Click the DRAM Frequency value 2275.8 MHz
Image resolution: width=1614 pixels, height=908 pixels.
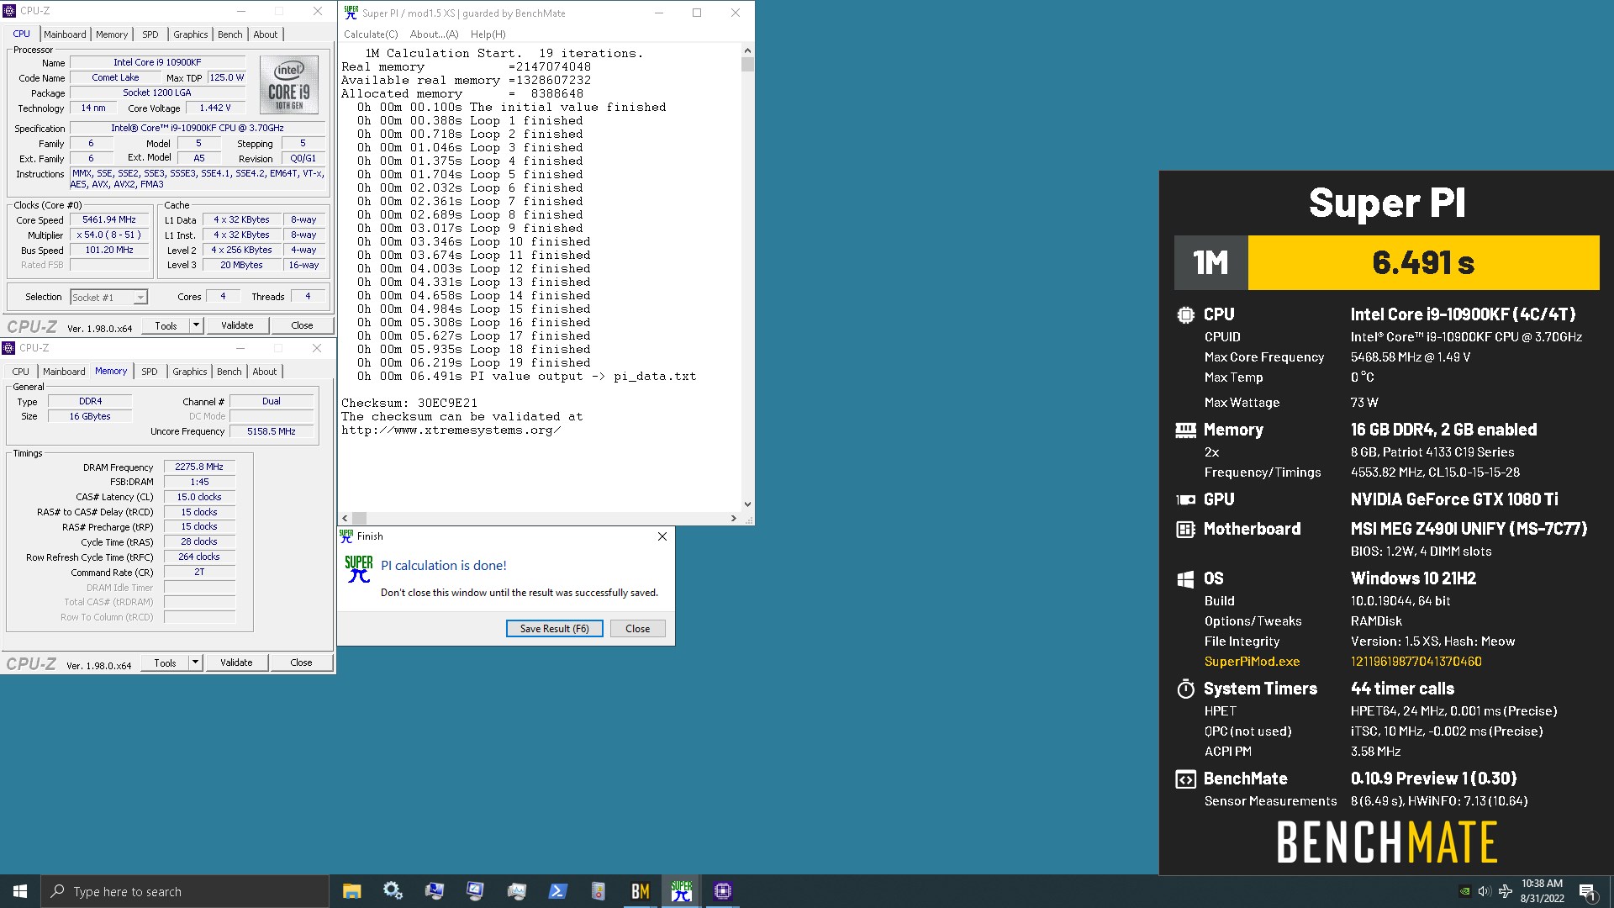tap(199, 467)
